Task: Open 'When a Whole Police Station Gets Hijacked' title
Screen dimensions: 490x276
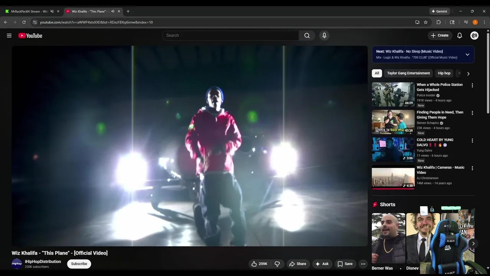Action: coord(439,87)
